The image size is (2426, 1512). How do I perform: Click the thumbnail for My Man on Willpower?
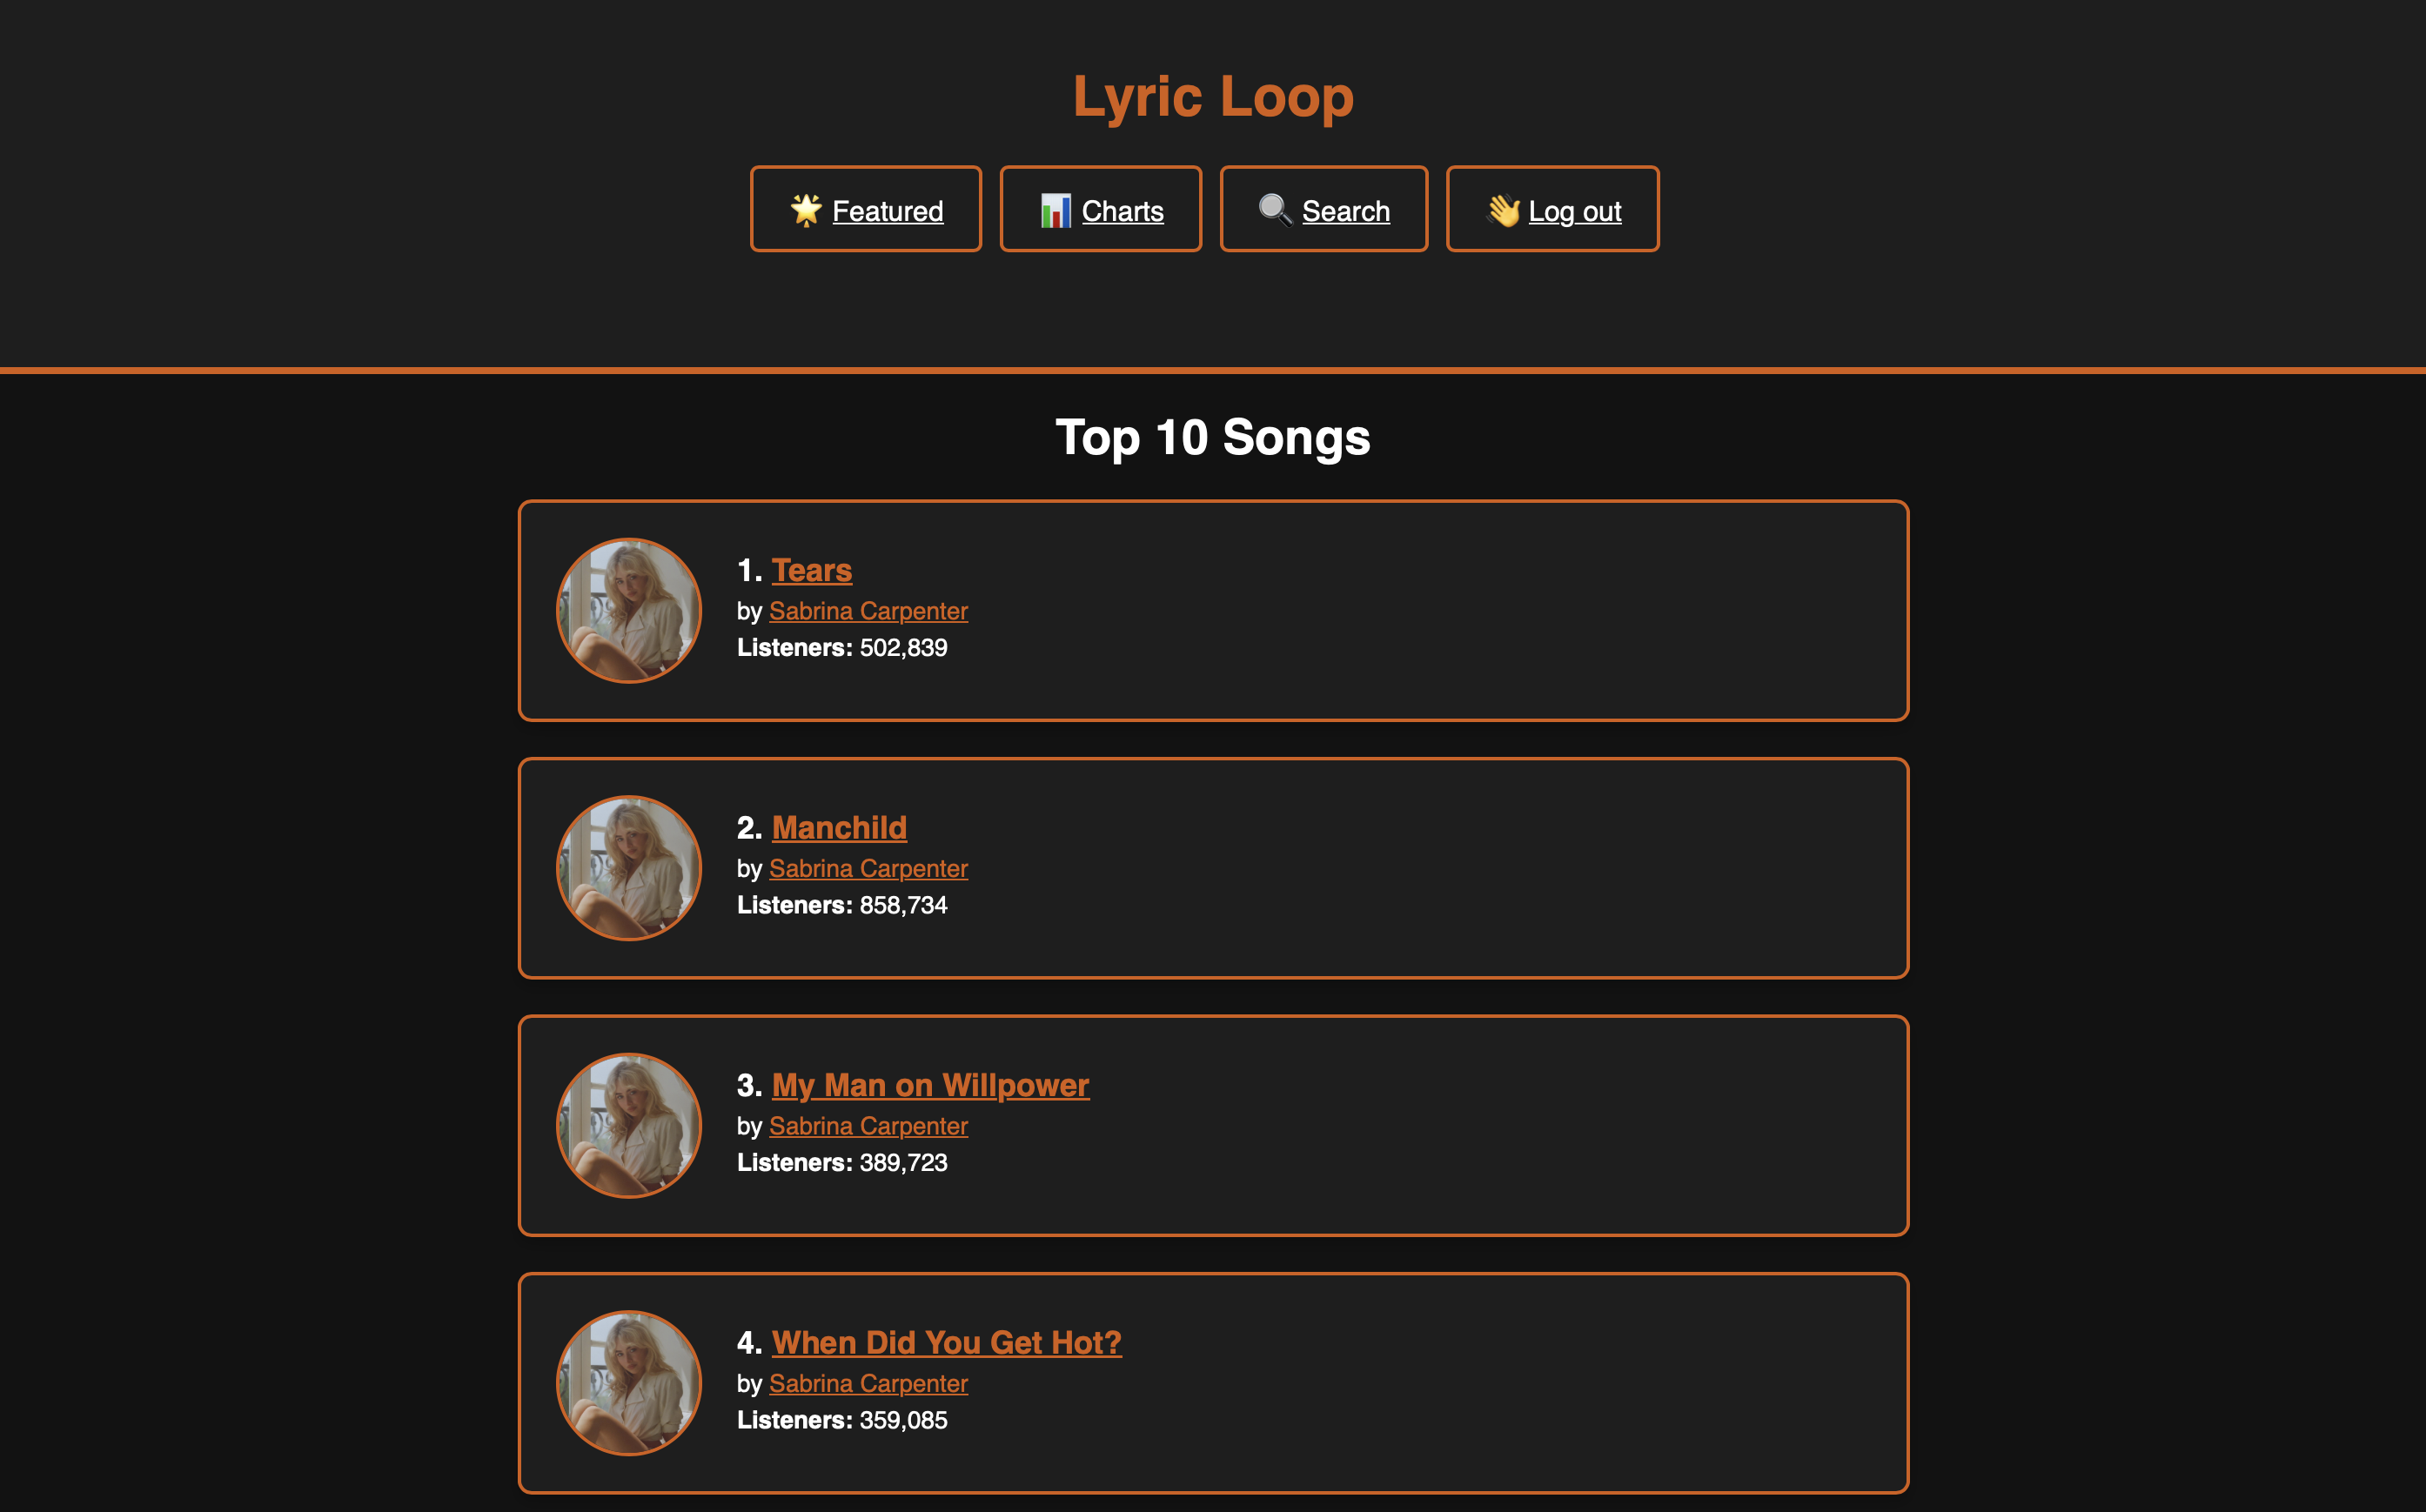pyautogui.click(x=629, y=1126)
